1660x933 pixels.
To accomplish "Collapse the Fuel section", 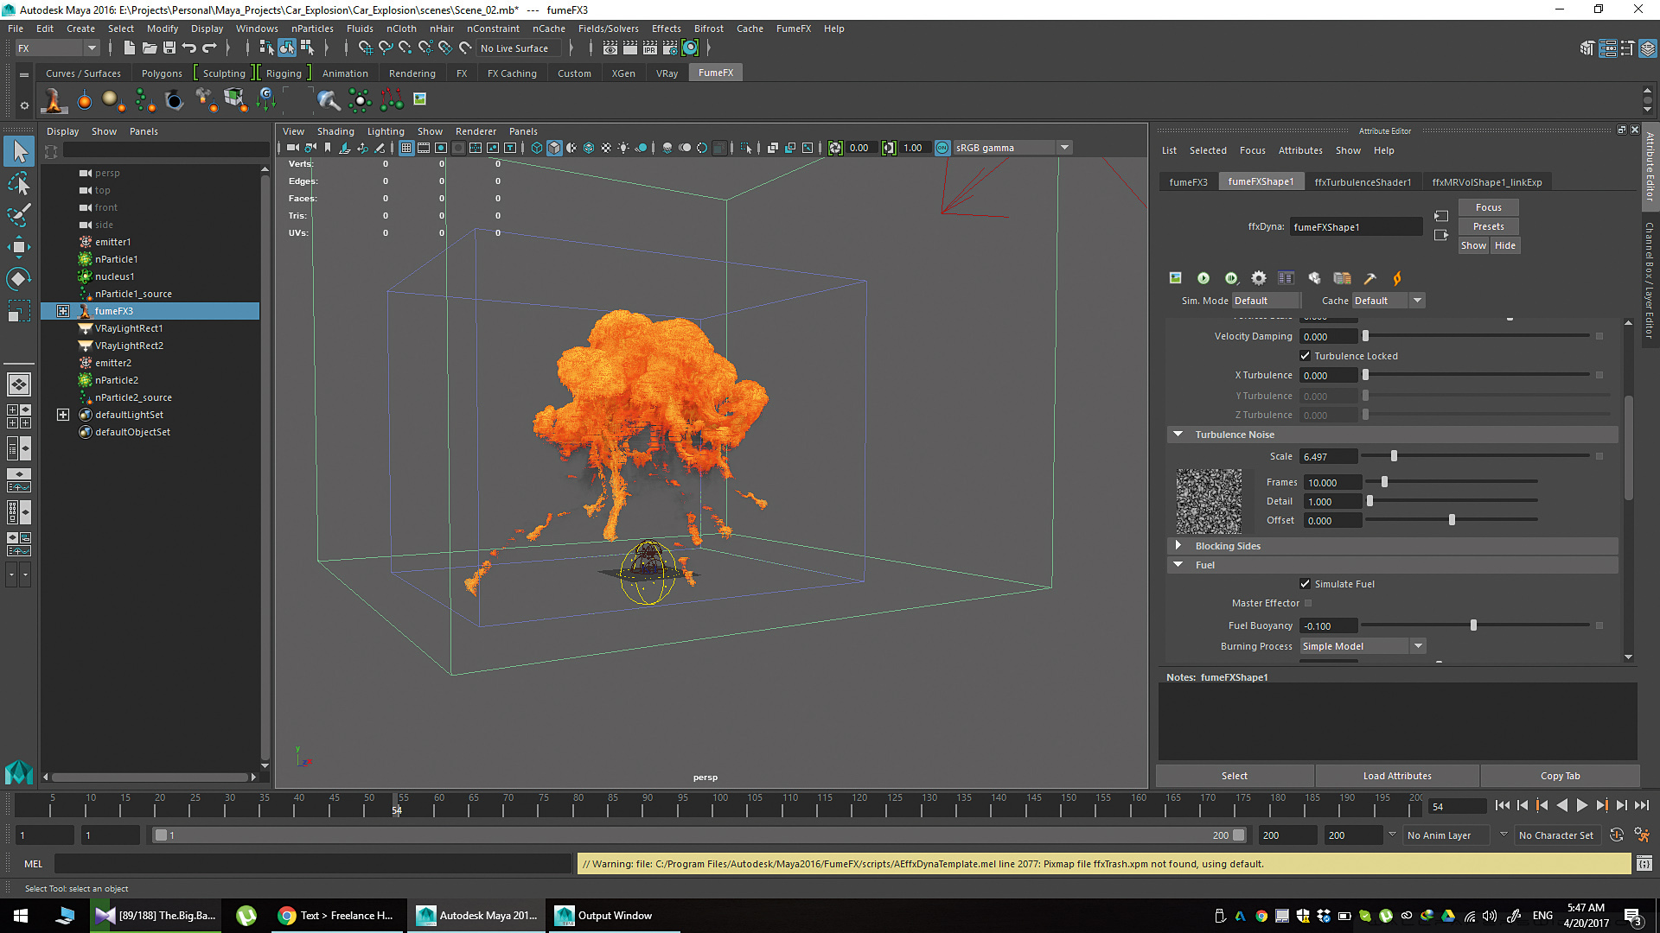I will (x=1178, y=565).
